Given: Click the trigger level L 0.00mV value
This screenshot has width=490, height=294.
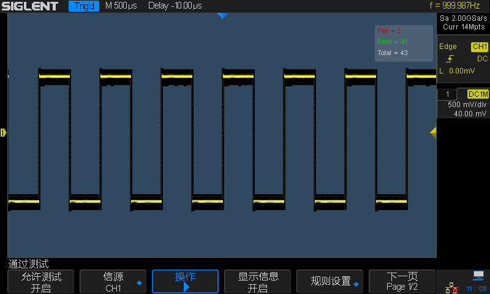Looking at the screenshot, I should point(457,71).
